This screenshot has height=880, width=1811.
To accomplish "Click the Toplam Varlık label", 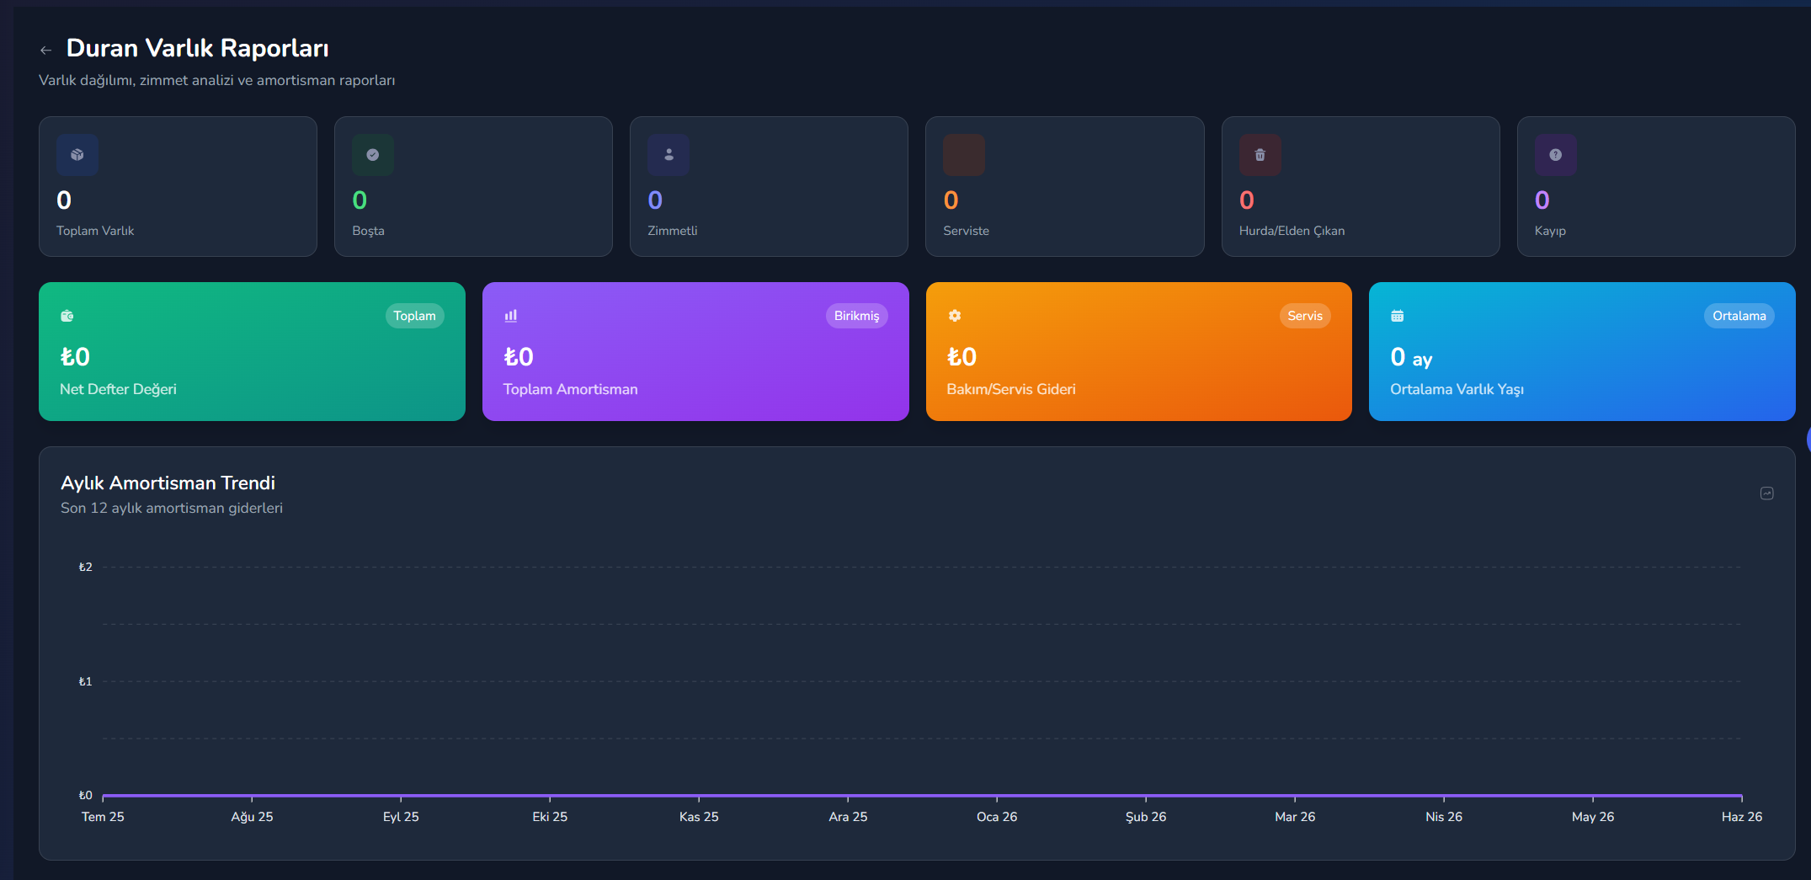I will point(95,231).
